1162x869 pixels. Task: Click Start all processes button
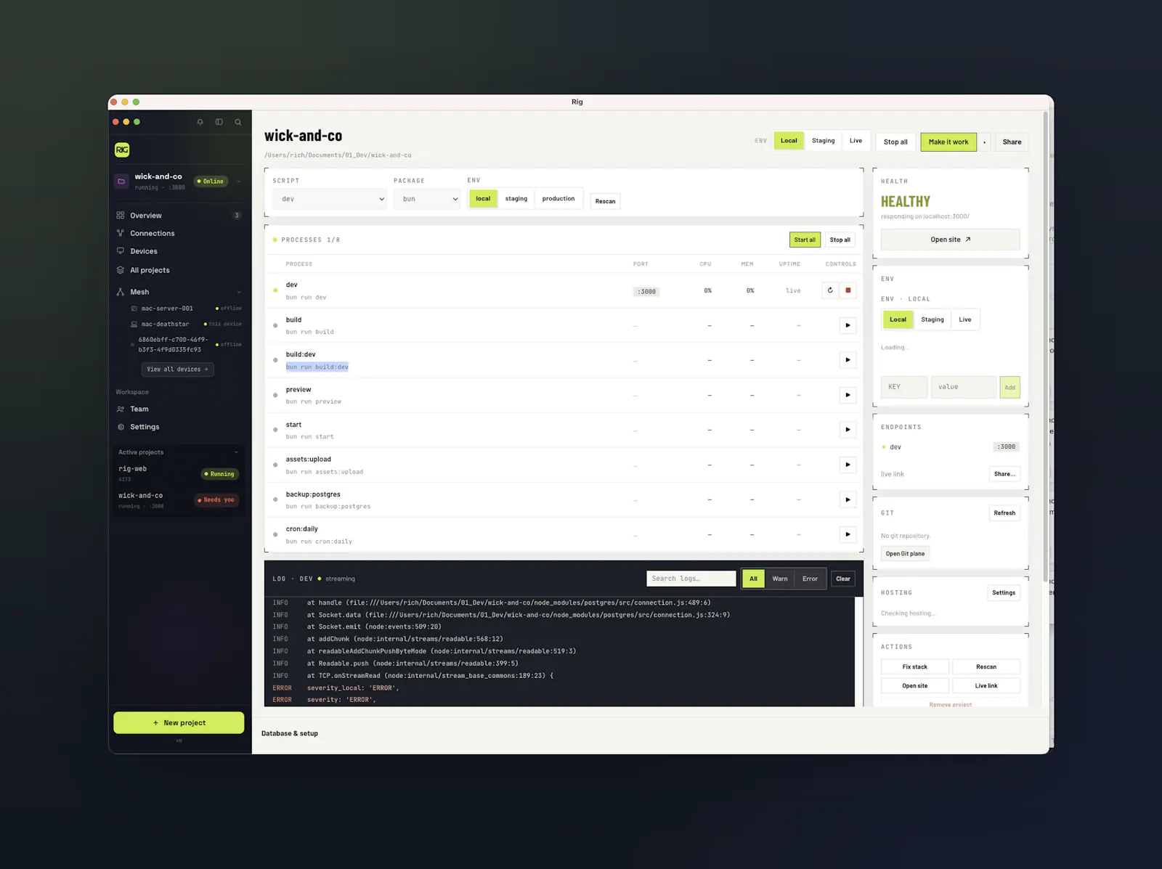click(x=805, y=240)
